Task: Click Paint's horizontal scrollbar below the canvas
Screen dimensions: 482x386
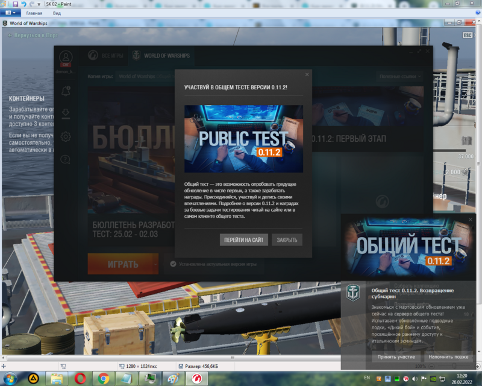Action: click(x=174, y=358)
